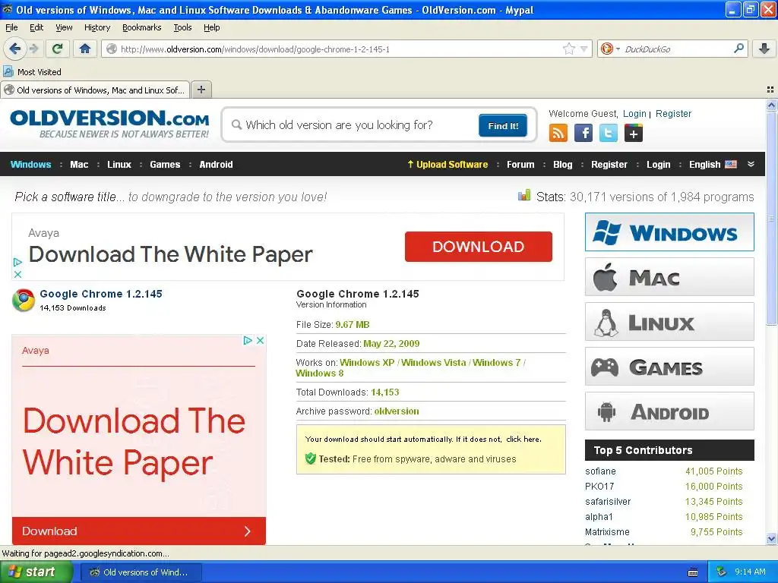Image resolution: width=778 pixels, height=583 pixels.
Task: Click the URL address bar
Action: [340, 49]
